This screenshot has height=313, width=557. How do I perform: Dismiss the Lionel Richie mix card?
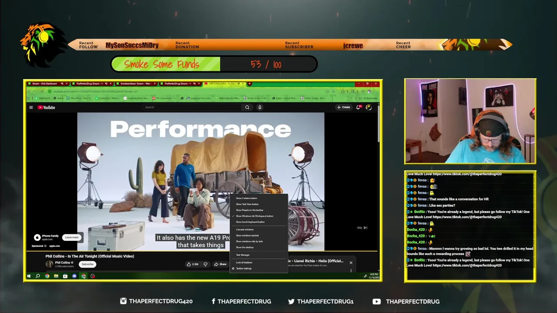pyautogui.click(x=351, y=263)
